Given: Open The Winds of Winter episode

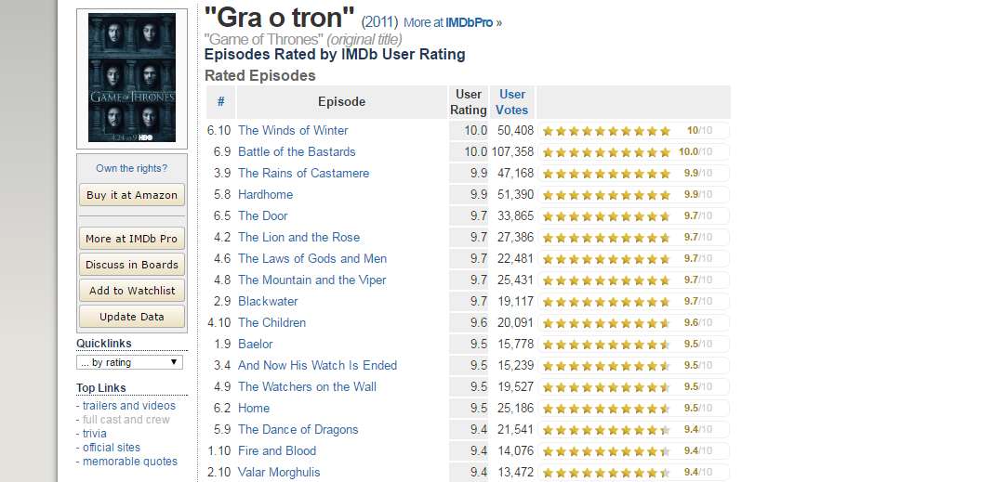Looking at the screenshot, I should [293, 130].
